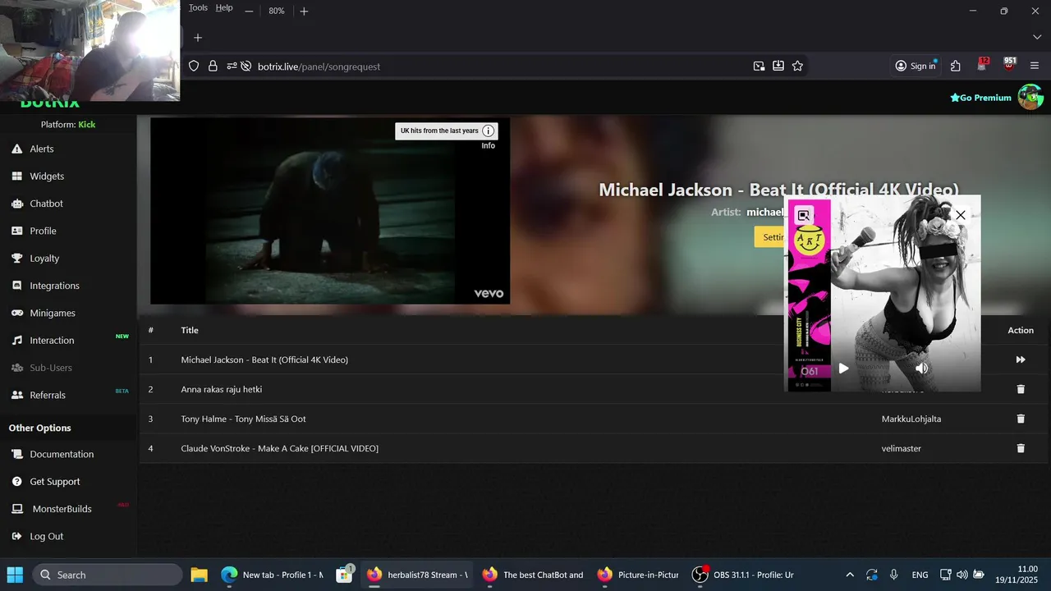Viewport: 1051px width, 591px height.
Task: Toggle sound on the overlay video
Action: coord(921,369)
